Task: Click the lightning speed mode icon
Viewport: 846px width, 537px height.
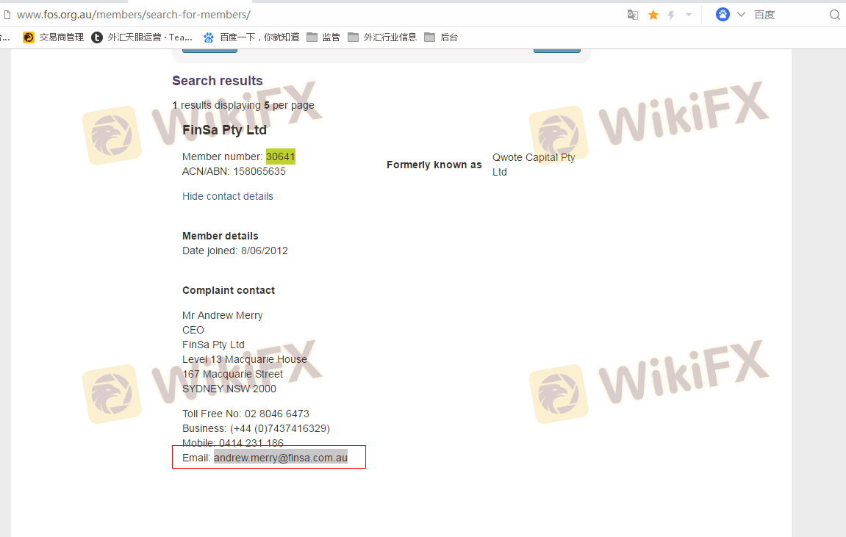Action: pyautogui.click(x=671, y=15)
